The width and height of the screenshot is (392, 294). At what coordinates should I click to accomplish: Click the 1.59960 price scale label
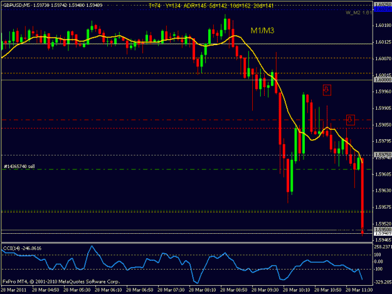pos(383,92)
